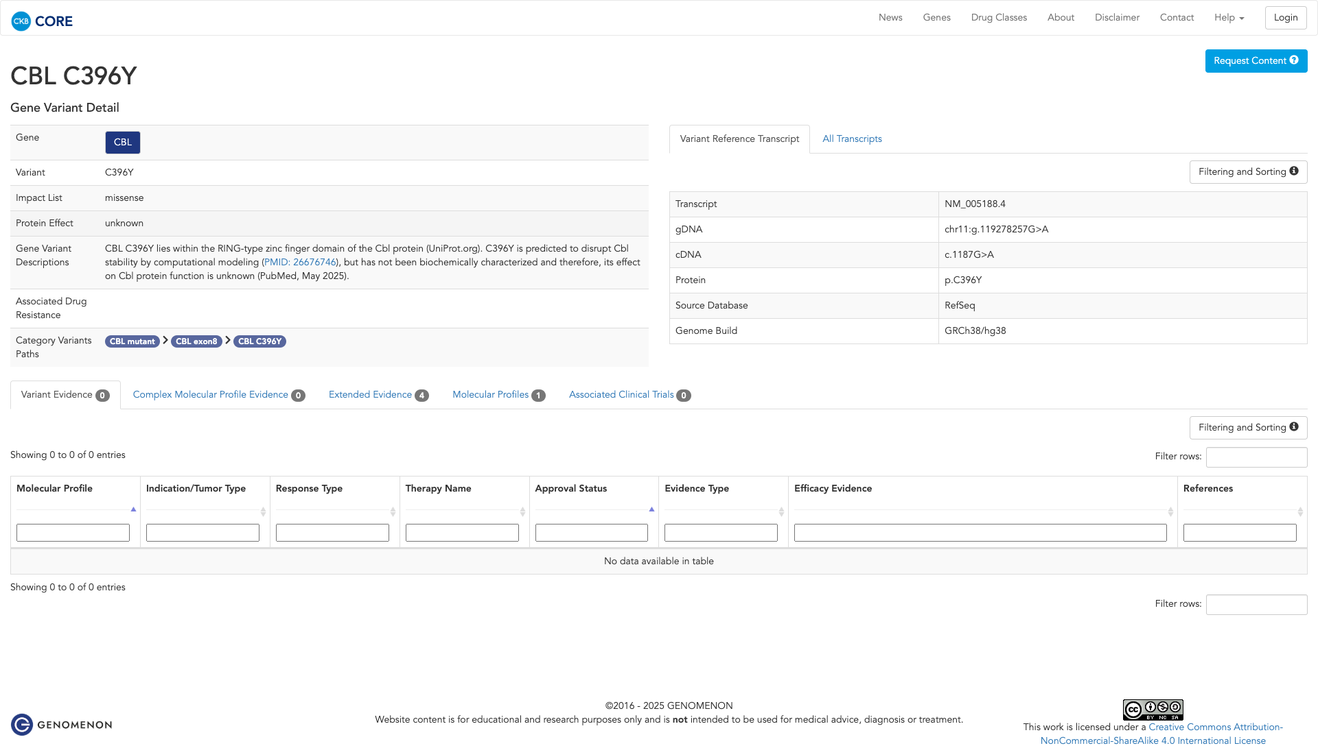Click the Genome Build value GRCh38/hg38
This screenshot has width=1318, height=748.
975,331
